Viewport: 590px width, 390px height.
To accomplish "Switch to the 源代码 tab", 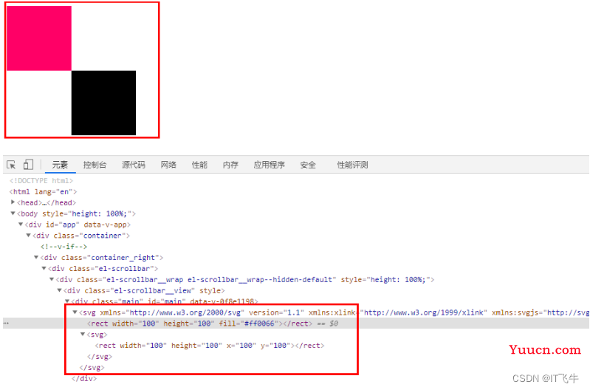I will (x=133, y=165).
